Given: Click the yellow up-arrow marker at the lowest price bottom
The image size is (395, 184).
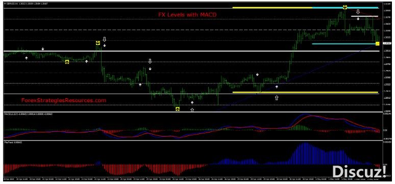Looking at the screenshot, I should click(178, 109).
